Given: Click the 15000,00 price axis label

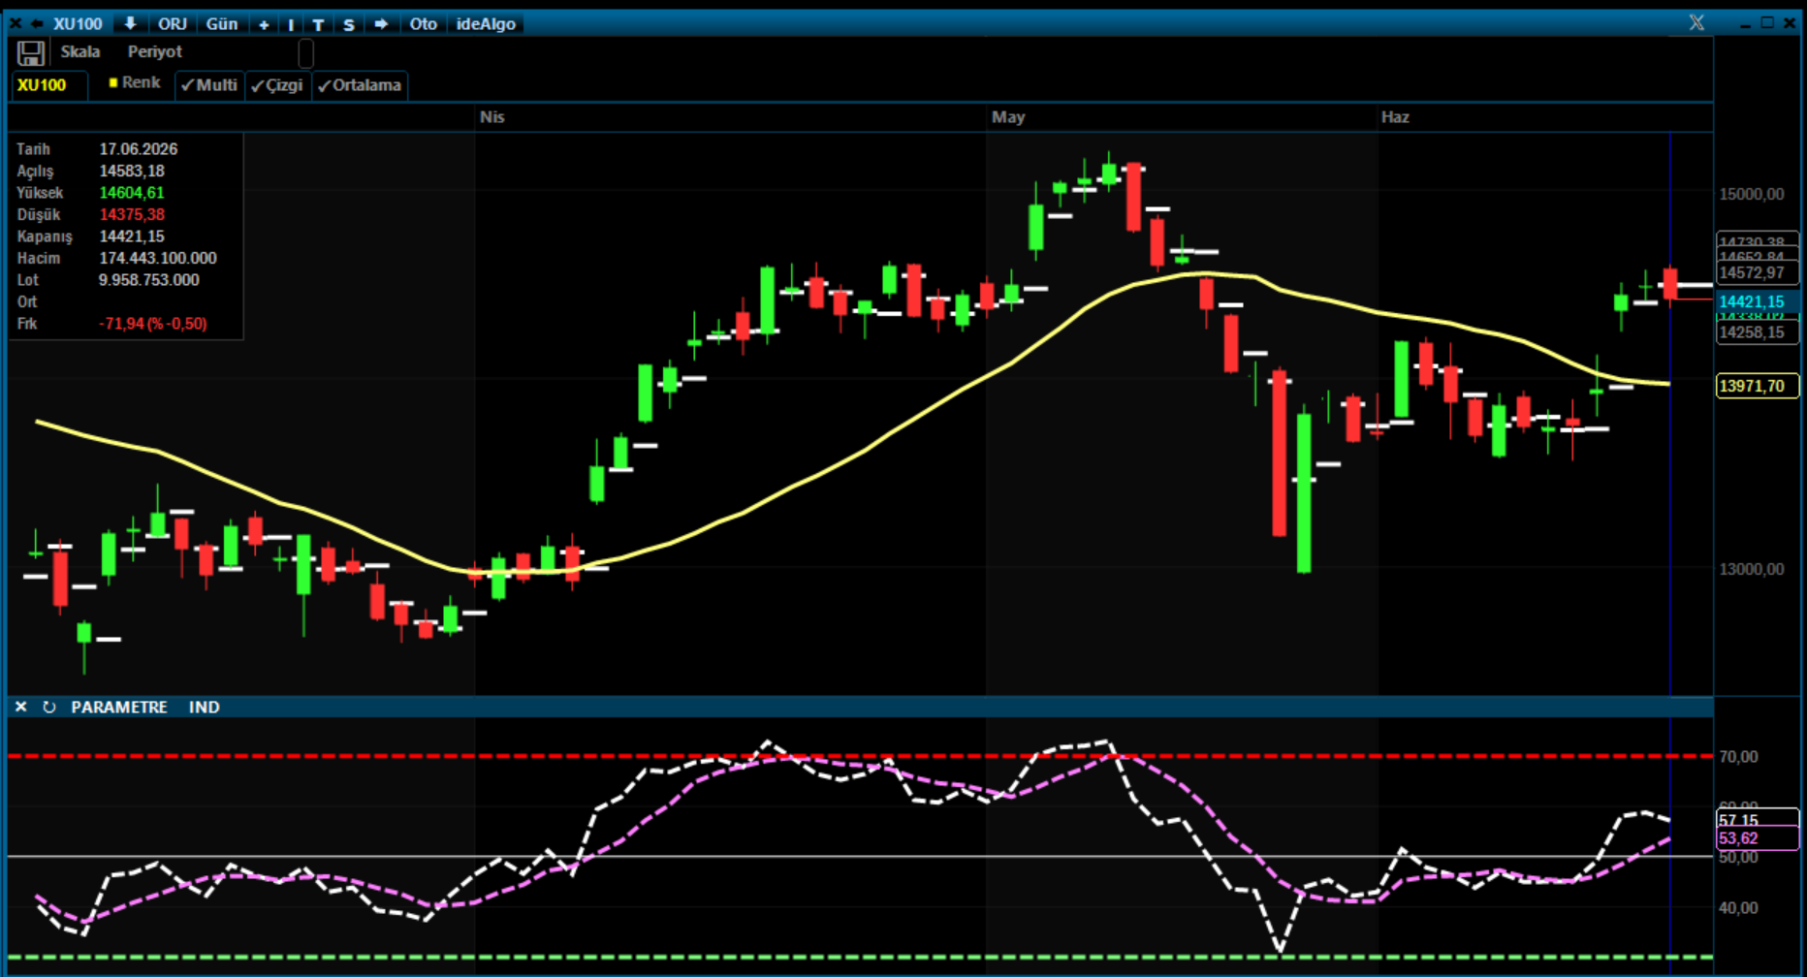Looking at the screenshot, I should [x=1752, y=195].
